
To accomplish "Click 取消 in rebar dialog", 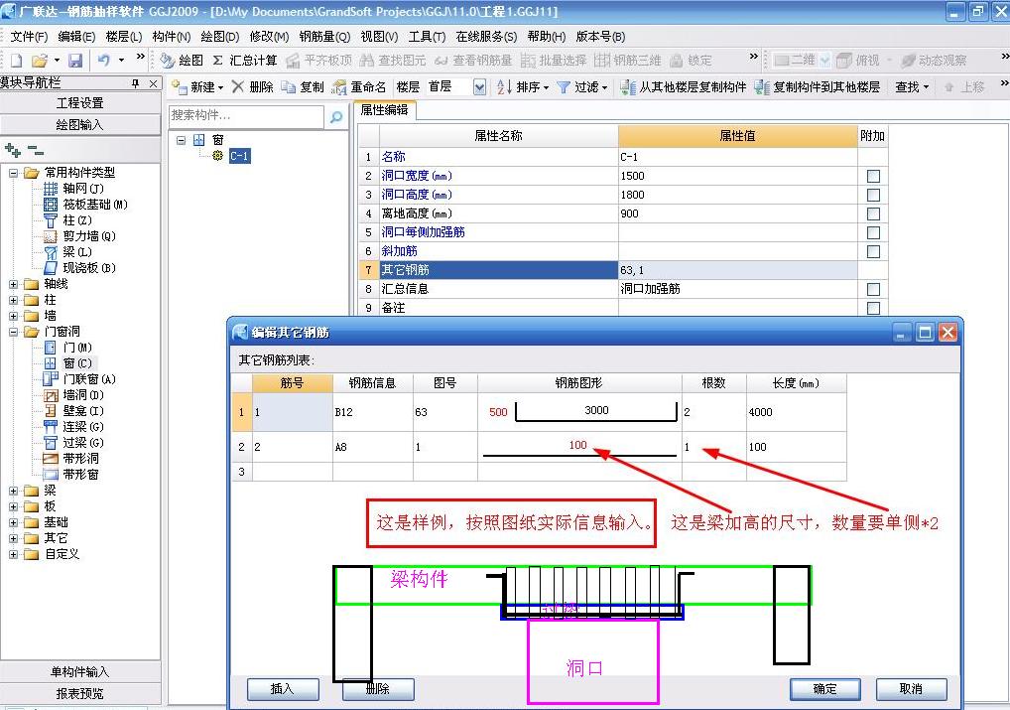I will point(911,689).
